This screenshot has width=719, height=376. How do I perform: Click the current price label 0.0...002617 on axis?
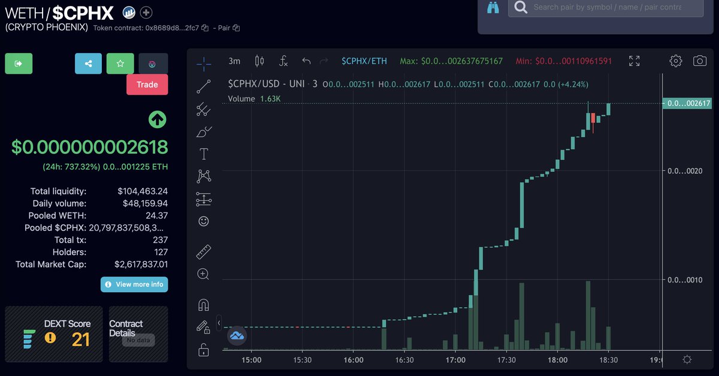(687, 104)
